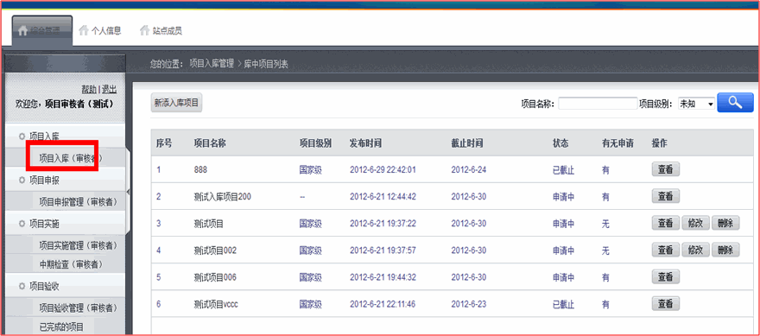This screenshot has height=336, width=760.
Task: Click 查看 for project 888
Action: coord(666,169)
